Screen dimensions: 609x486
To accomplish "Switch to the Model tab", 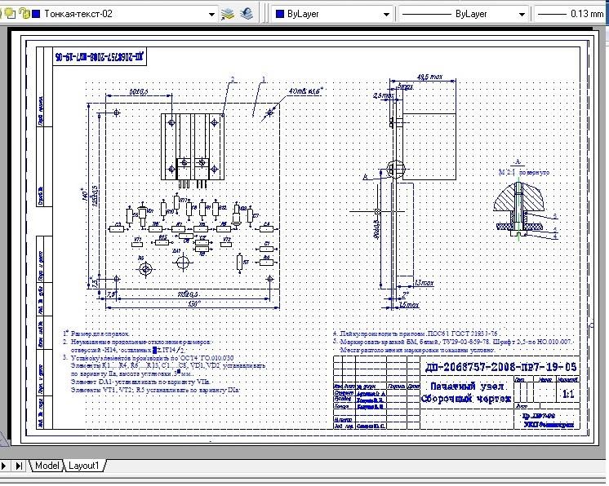I will point(47,466).
